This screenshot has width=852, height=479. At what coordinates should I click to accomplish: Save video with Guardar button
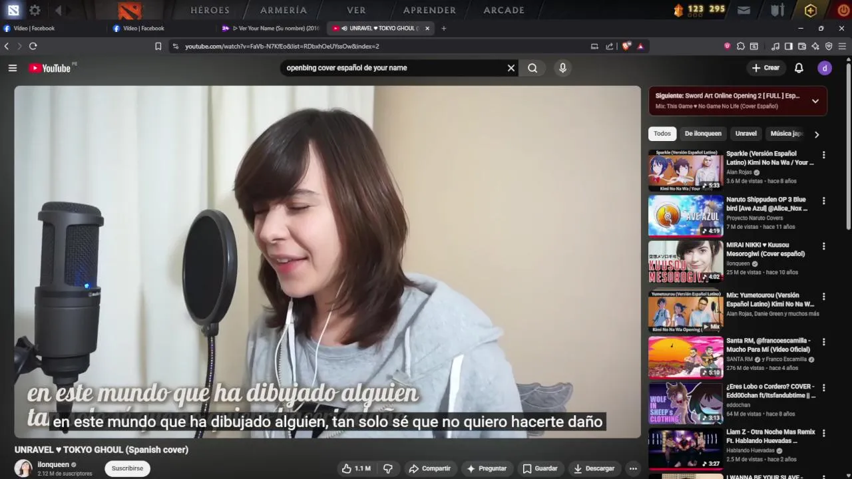pos(540,468)
